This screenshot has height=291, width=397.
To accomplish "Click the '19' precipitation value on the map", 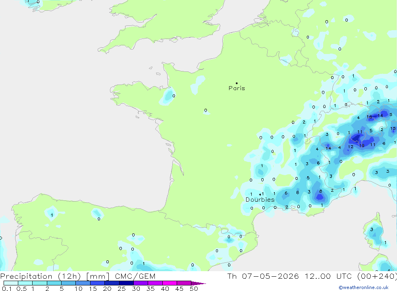I will click(362, 146).
